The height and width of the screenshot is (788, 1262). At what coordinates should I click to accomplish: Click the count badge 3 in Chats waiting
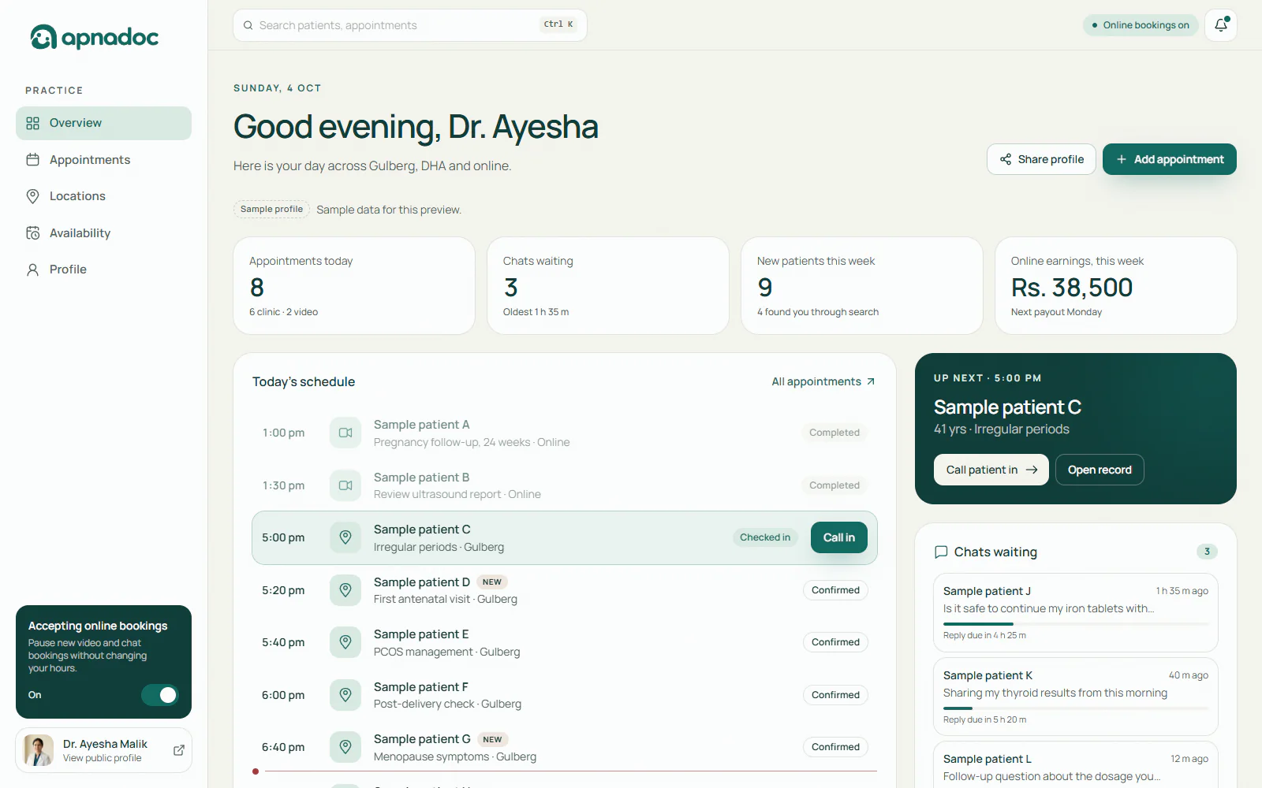tap(1207, 552)
